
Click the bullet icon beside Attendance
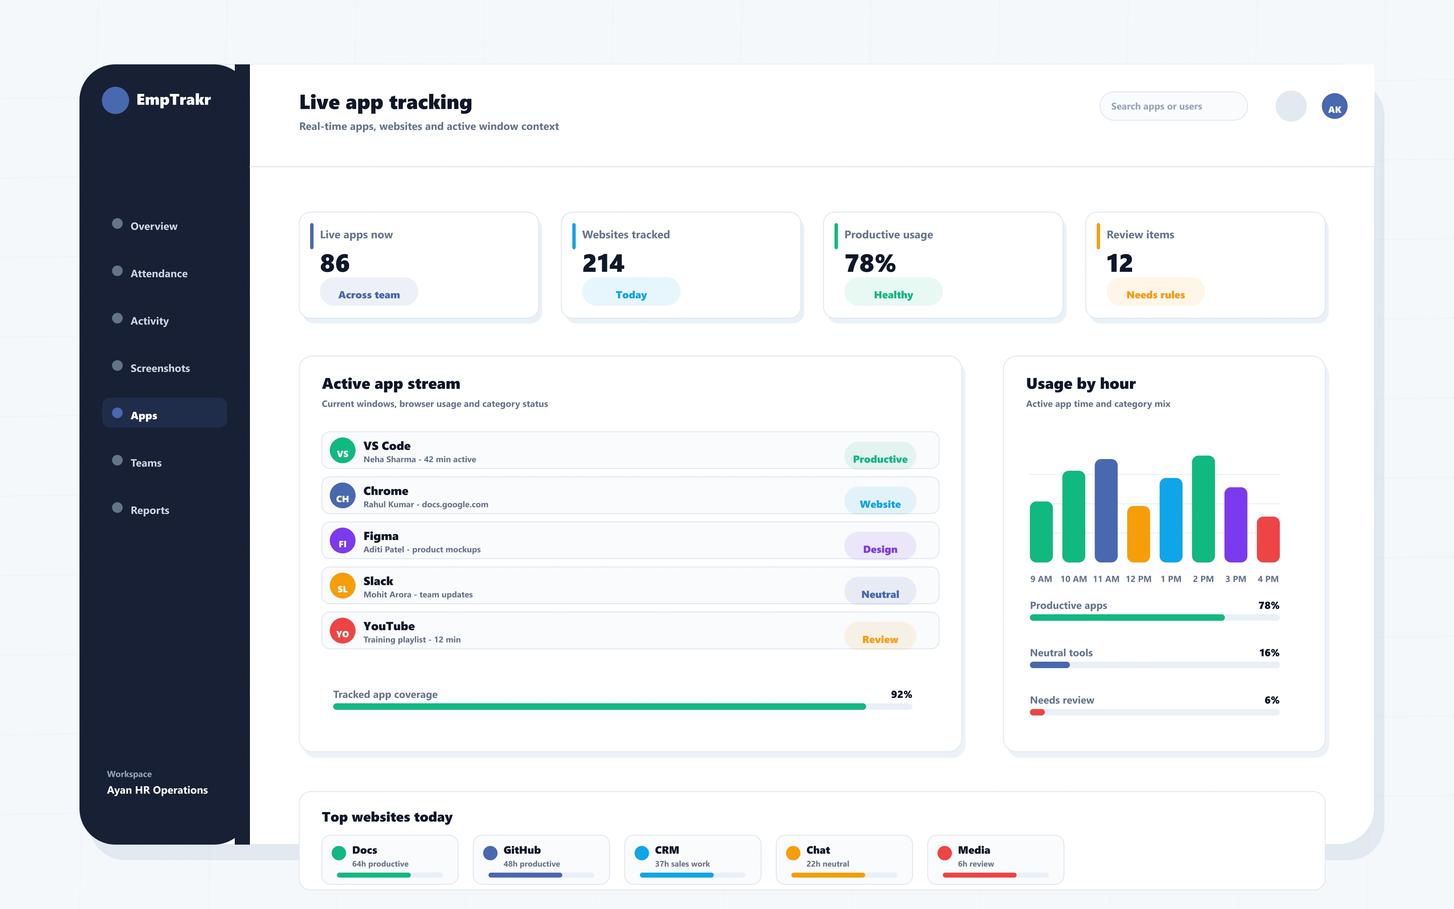tap(117, 271)
